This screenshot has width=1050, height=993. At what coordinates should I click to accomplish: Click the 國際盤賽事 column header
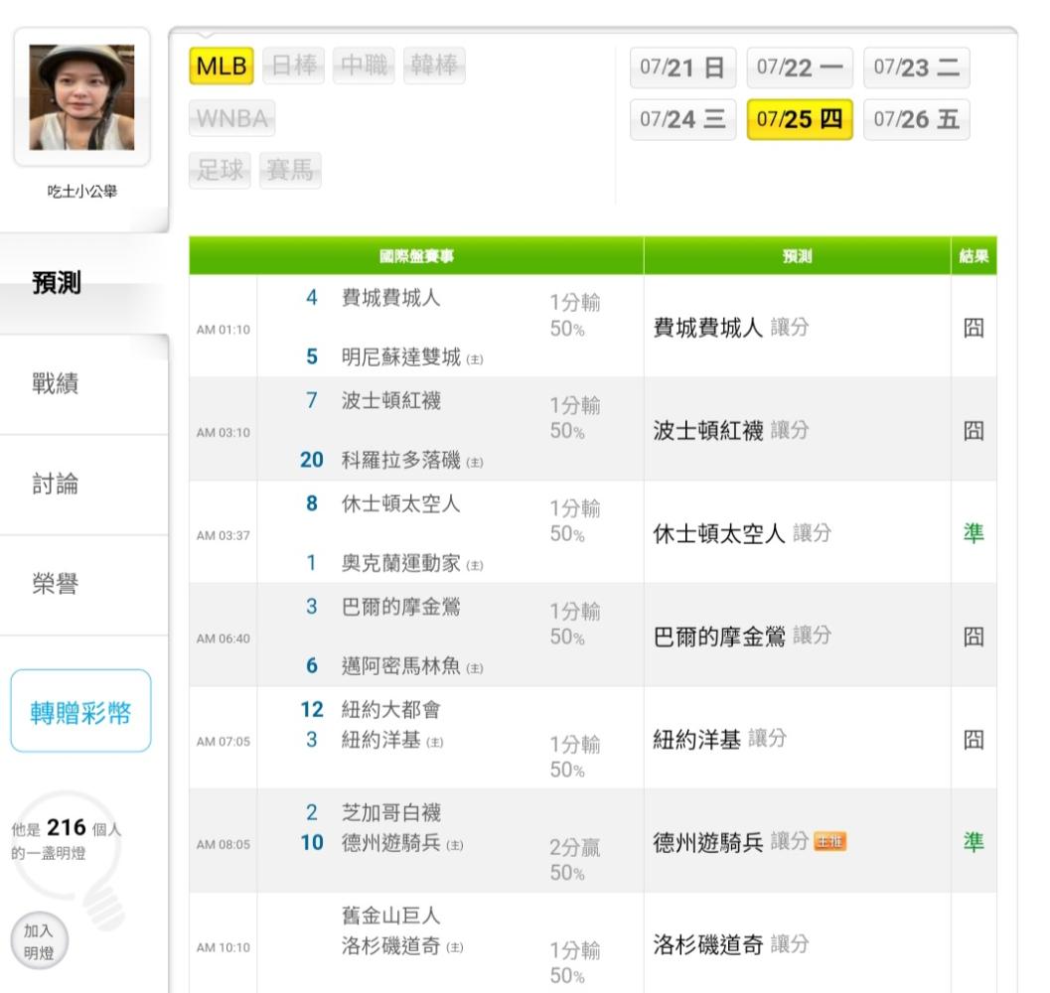[x=416, y=256]
